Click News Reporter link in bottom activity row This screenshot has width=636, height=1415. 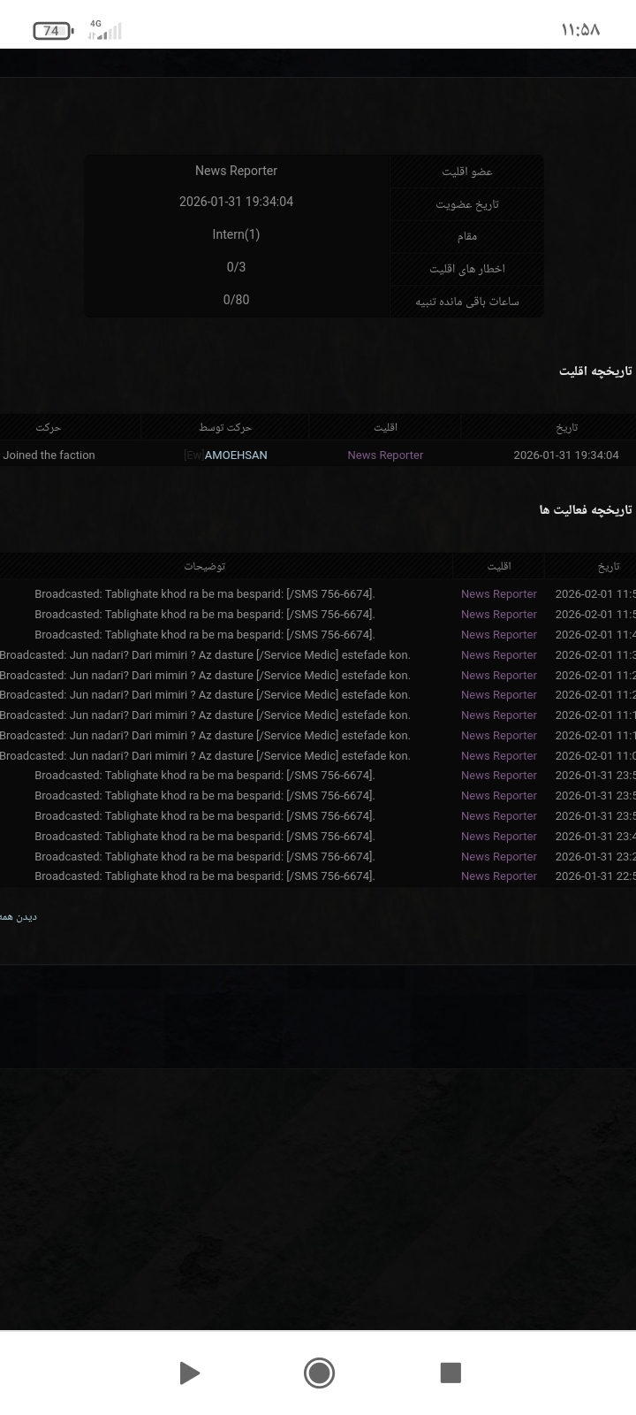coord(498,876)
